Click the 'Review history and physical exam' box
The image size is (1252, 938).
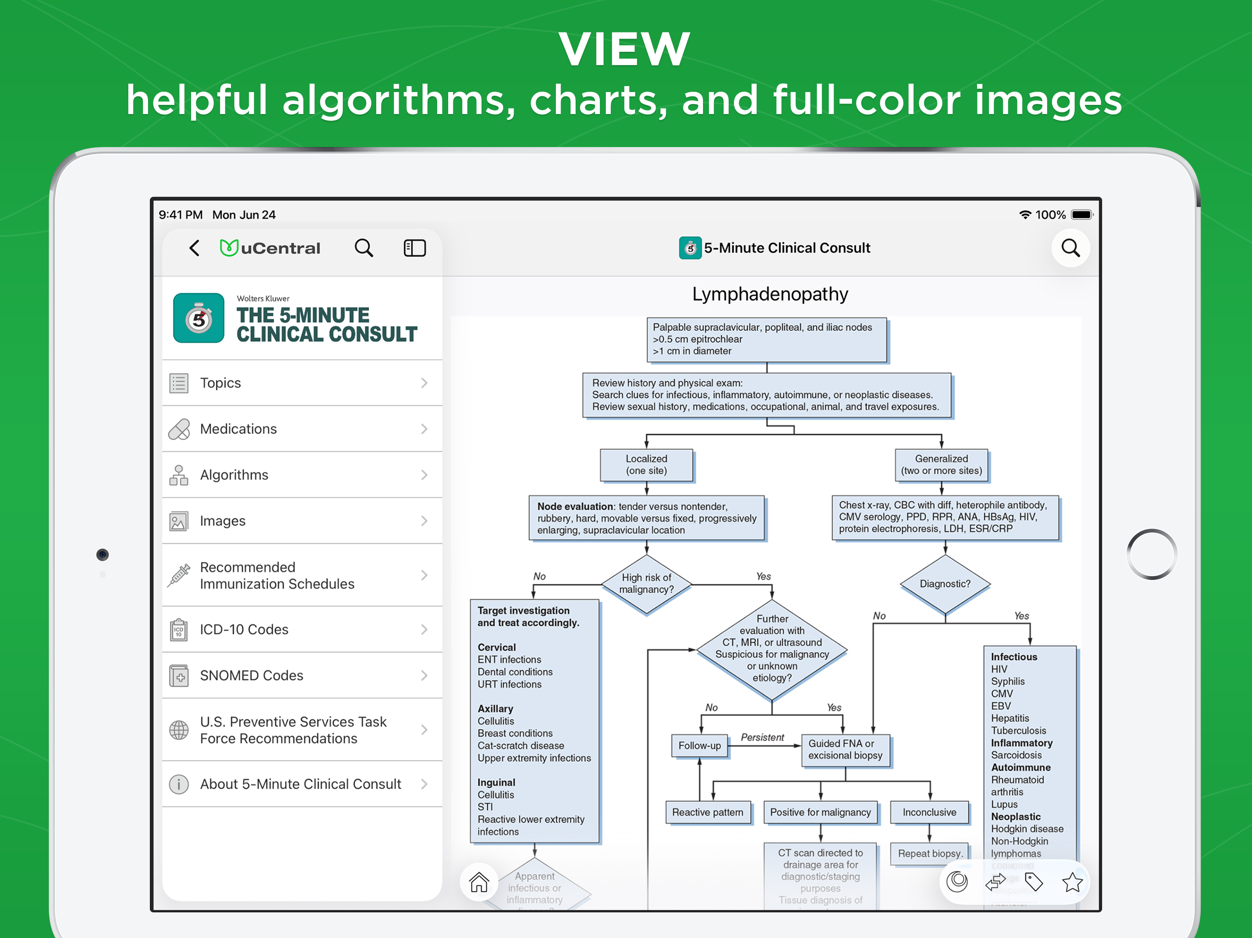point(767,395)
